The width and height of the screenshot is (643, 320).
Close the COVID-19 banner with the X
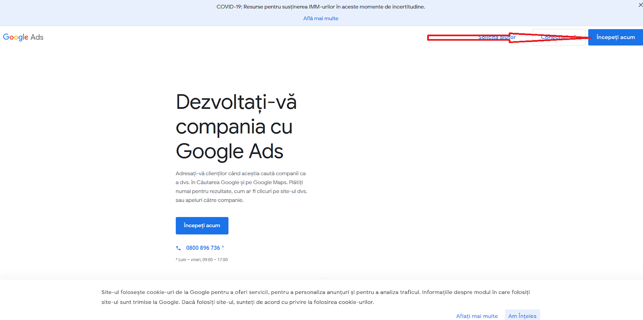pyautogui.click(x=640, y=5)
